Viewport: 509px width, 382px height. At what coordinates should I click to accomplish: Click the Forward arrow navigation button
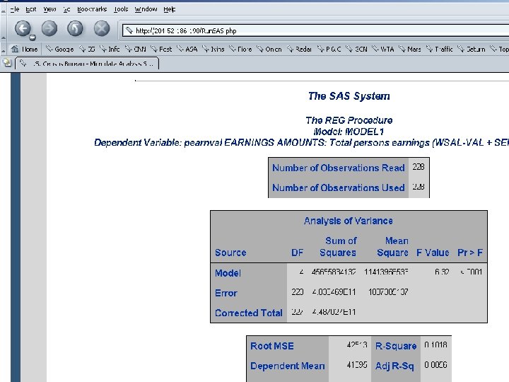49,28
